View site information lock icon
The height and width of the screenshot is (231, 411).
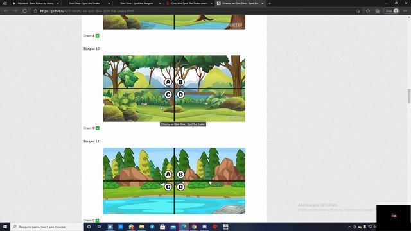click(x=36, y=11)
